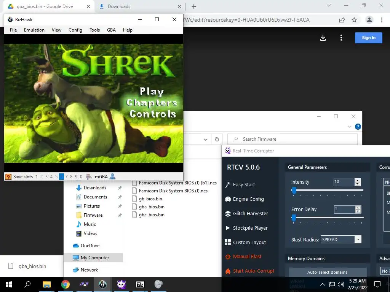Image resolution: width=390 pixels, height=292 pixels.
Task: Open Glitch Harvester in RTCV
Action: [x=250, y=214]
